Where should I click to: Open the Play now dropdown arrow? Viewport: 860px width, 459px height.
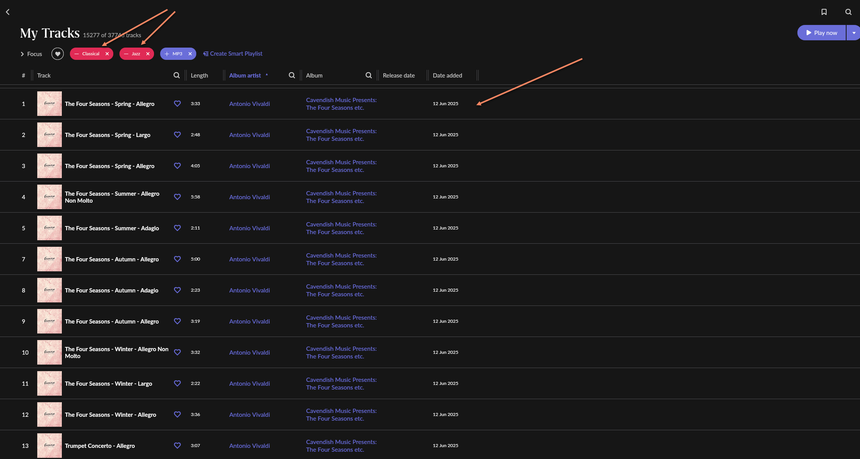coord(853,33)
